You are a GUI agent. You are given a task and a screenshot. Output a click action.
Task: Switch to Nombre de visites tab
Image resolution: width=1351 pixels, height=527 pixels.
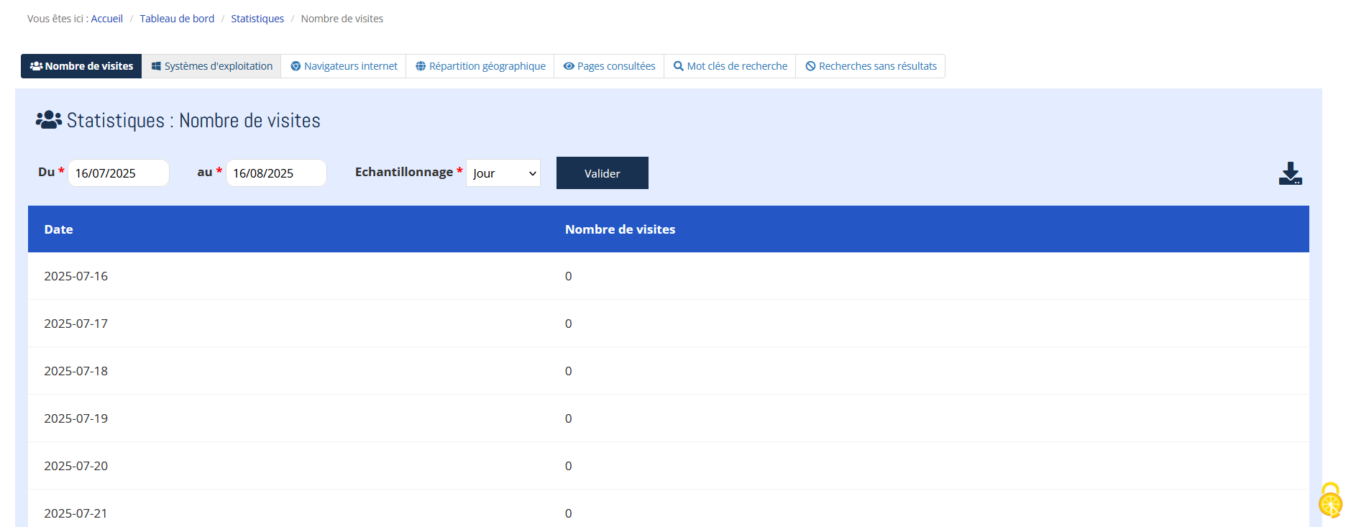(81, 66)
